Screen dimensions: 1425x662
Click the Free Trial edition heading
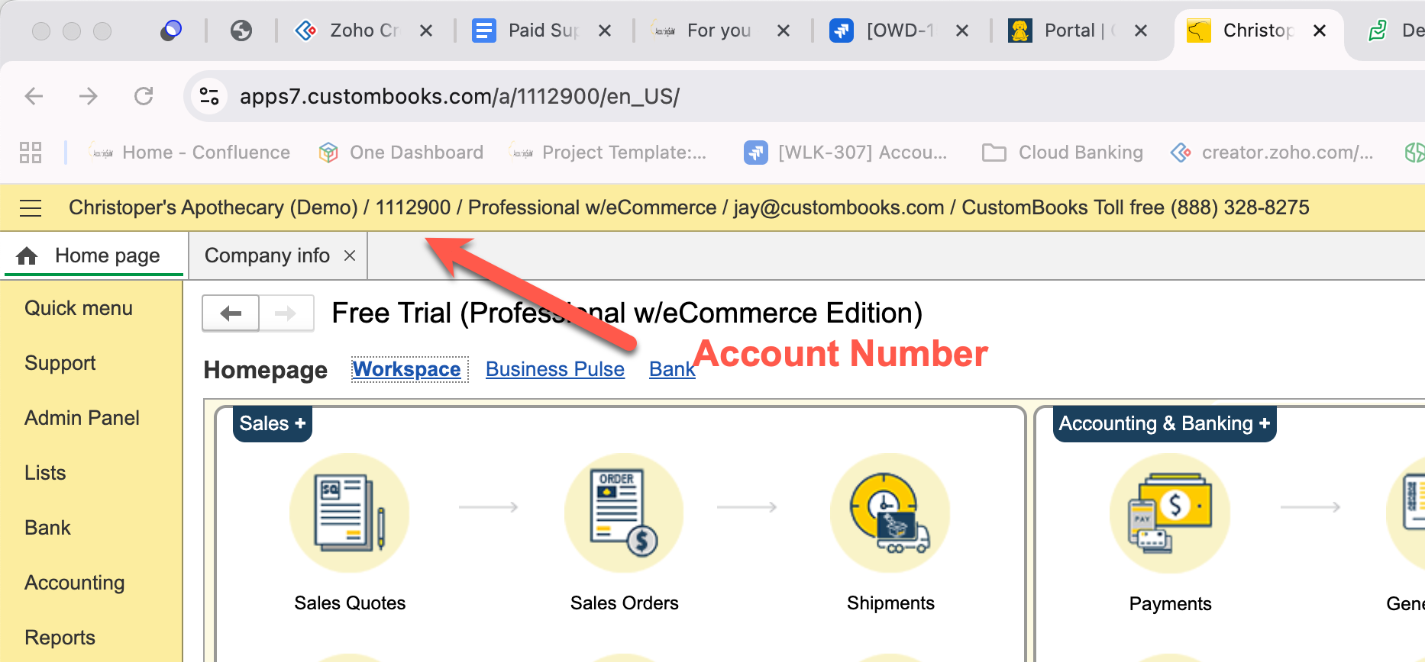tap(627, 313)
